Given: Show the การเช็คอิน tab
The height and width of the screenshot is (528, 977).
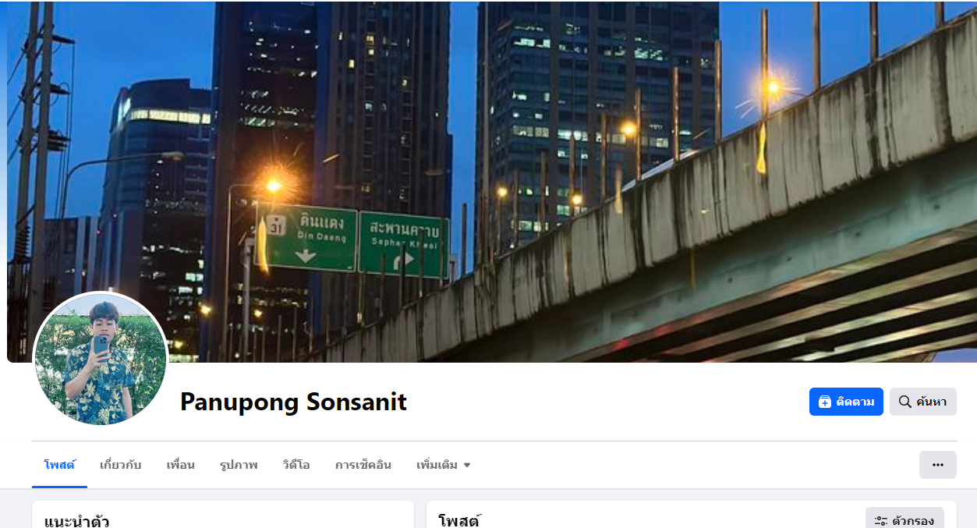Looking at the screenshot, I should click(363, 465).
